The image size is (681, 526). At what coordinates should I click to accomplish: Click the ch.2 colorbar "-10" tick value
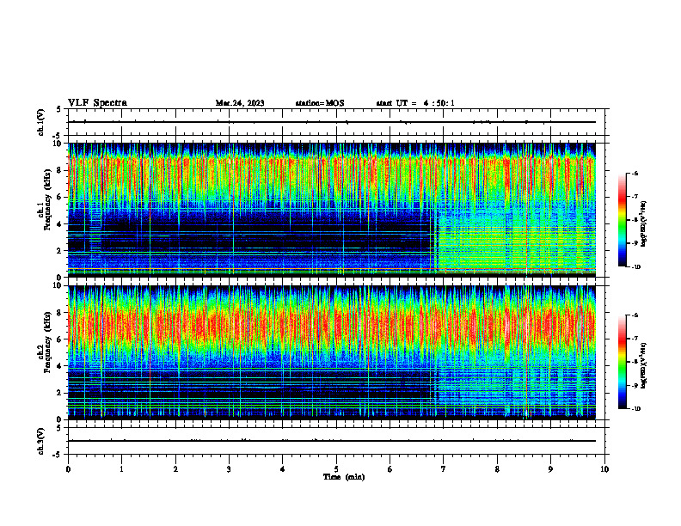[635, 409]
